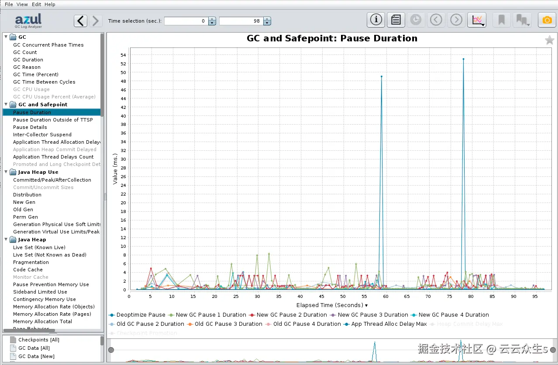Select Memory Allocation Rate (Objects)
The width and height of the screenshot is (558, 365).
point(54,307)
